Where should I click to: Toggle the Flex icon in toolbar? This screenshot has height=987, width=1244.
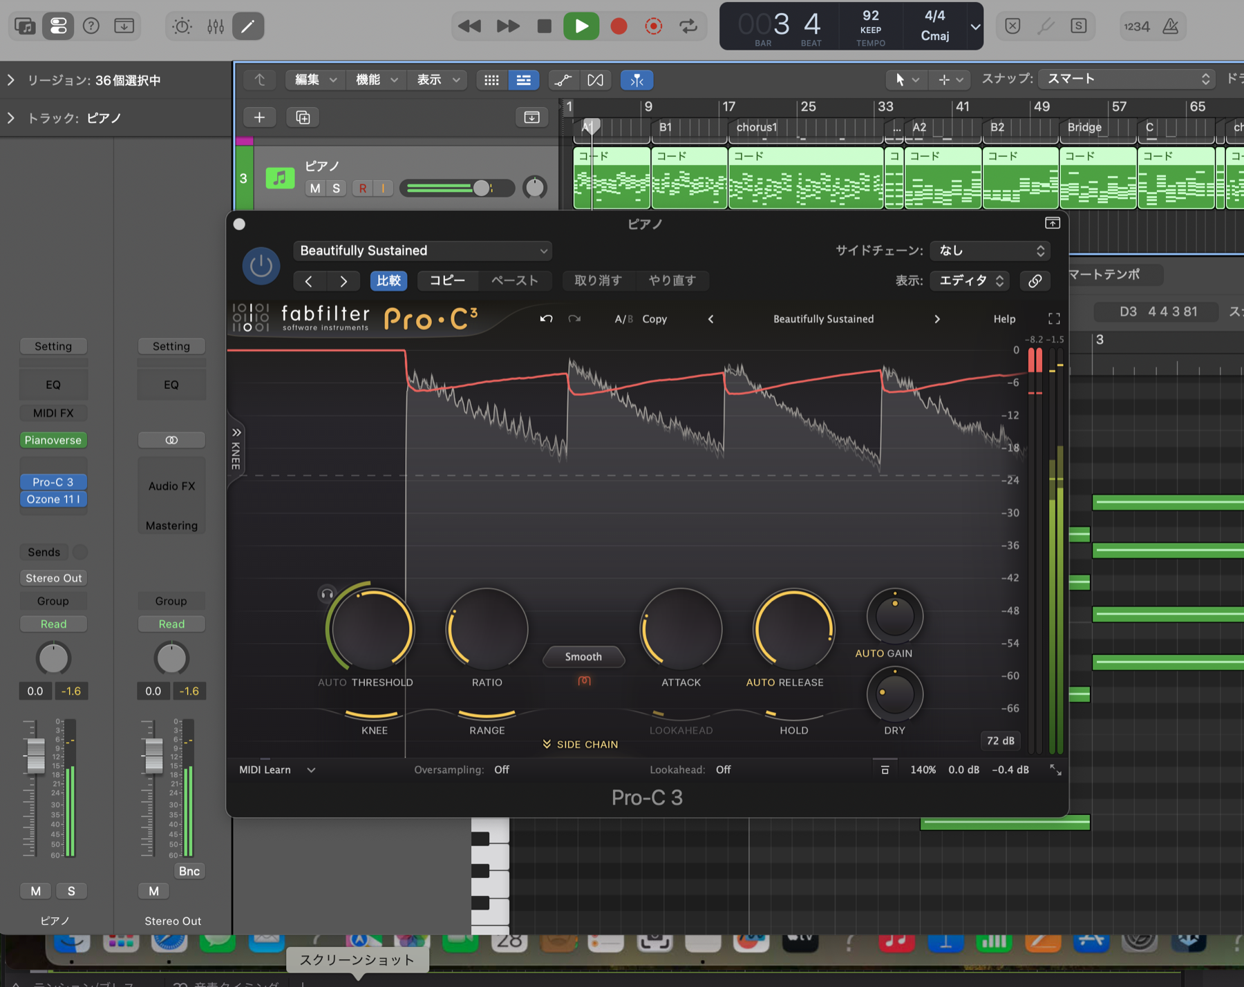596,80
